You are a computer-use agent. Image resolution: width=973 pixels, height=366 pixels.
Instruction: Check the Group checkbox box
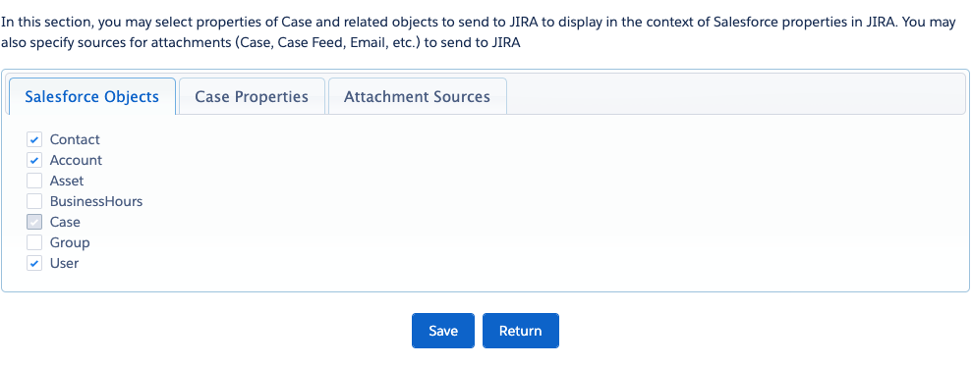[34, 242]
